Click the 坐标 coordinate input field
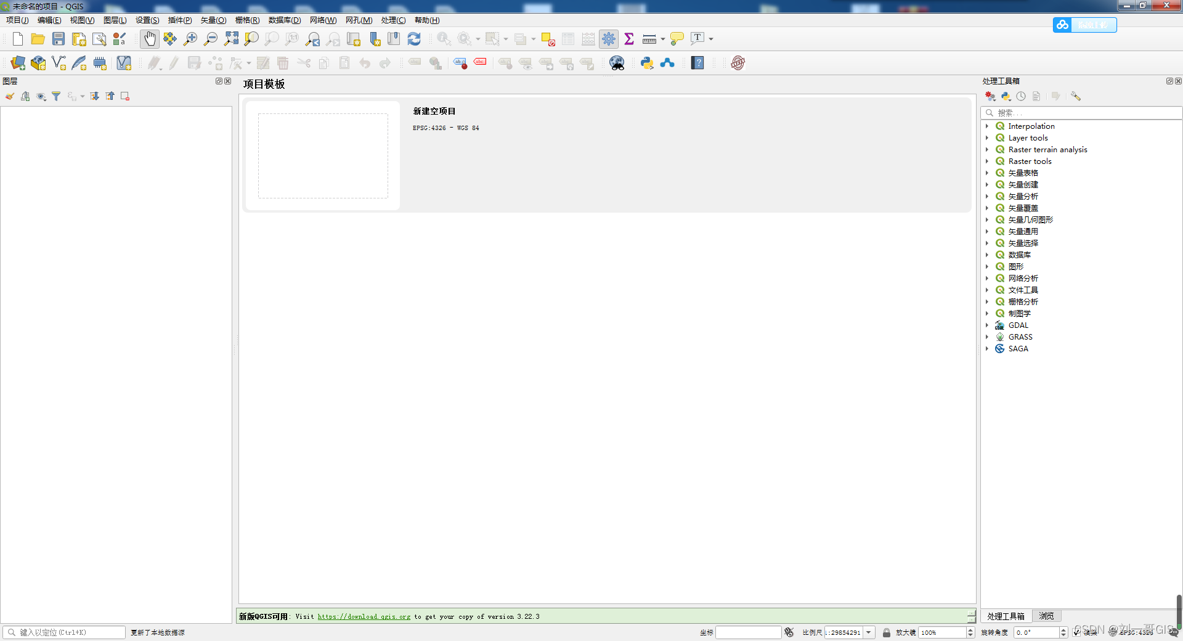Image resolution: width=1183 pixels, height=641 pixels. 748,632
